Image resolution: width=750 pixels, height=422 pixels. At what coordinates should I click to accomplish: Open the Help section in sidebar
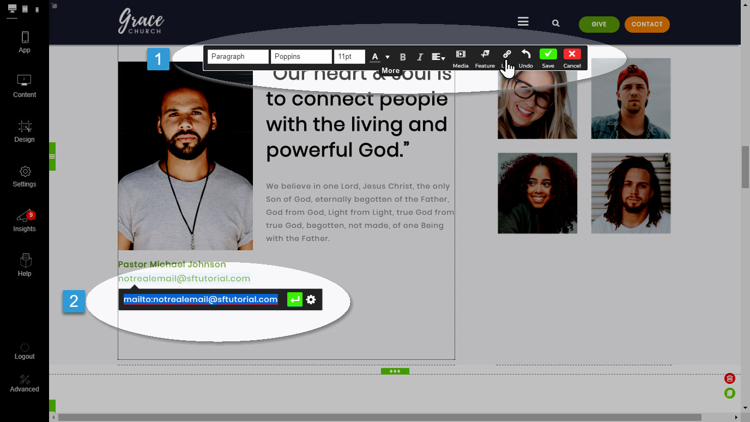tap(25, 266)
